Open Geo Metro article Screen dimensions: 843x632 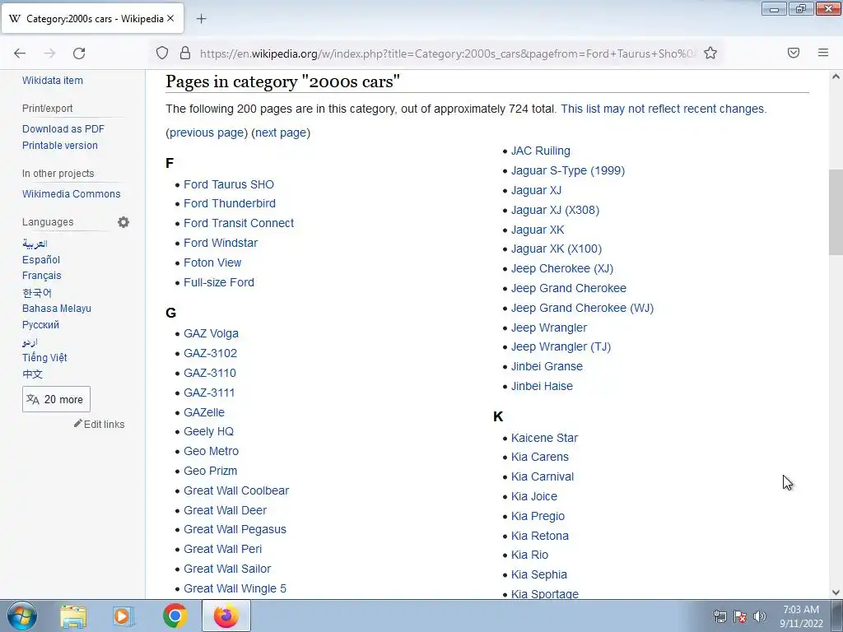point(211,451)
